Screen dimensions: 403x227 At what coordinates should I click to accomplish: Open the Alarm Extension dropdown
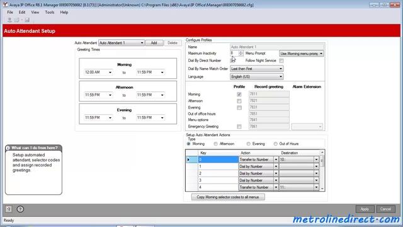point(307,126)
